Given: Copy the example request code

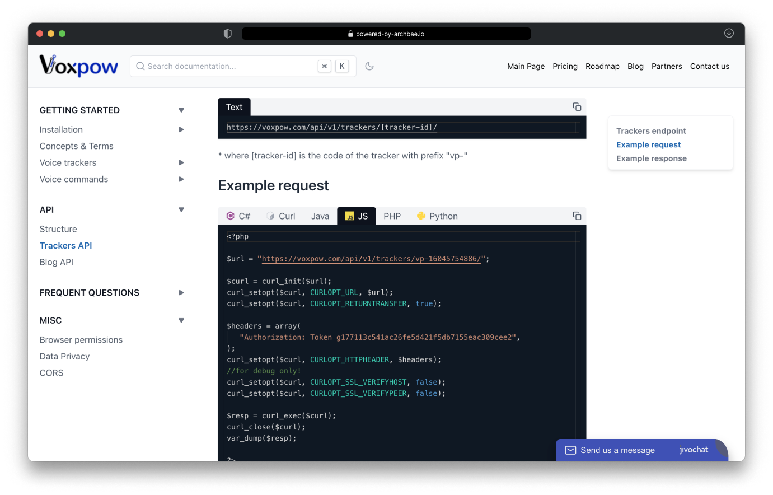Looking at the screenshot, I should click(x=577, y=216).
